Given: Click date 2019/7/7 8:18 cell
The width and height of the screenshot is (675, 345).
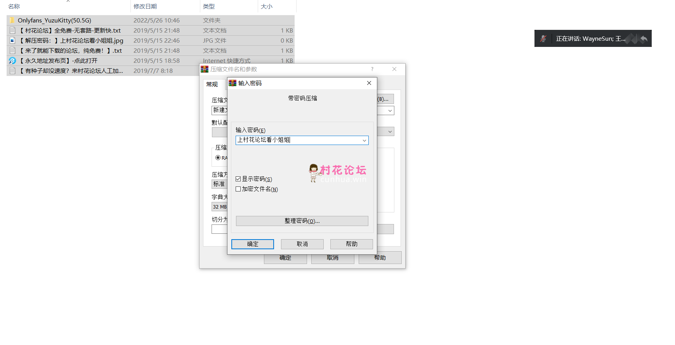Looking at the screenshot, I should click(x=153, y=71).
